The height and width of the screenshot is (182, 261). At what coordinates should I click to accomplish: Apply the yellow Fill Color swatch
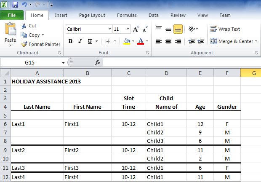point(127,41)
